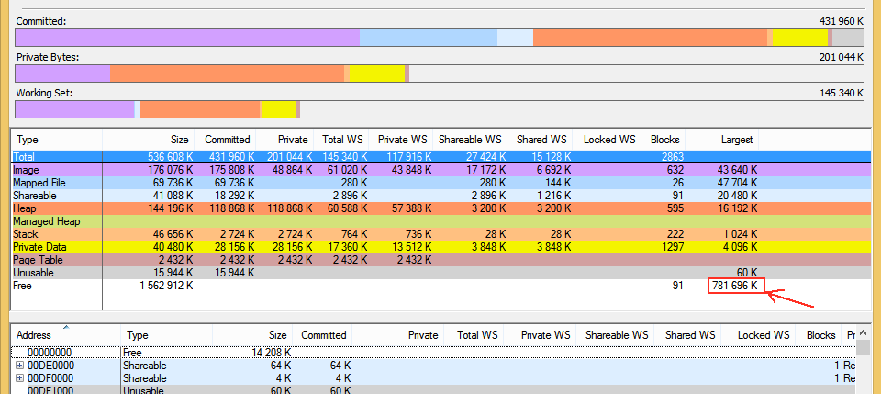Expand the 00DE0000 address tree node
The height and width of the screenshot is (394, 881).
tap(20, 366)
